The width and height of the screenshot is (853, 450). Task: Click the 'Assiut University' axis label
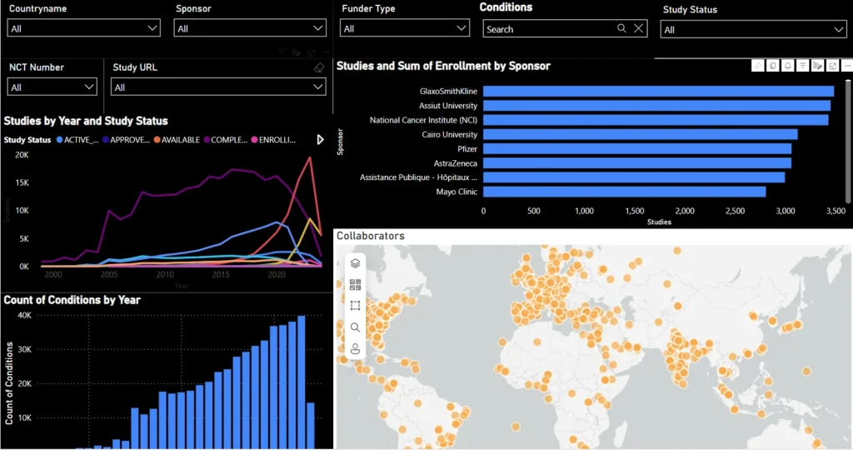pyautogui.click(x=447, y=106)
